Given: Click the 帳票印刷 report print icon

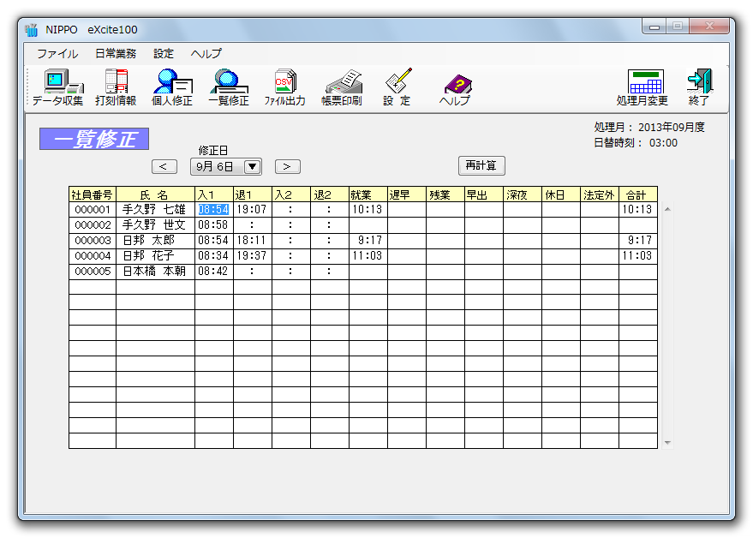Looking at the screenshot, I should [342, 87].
